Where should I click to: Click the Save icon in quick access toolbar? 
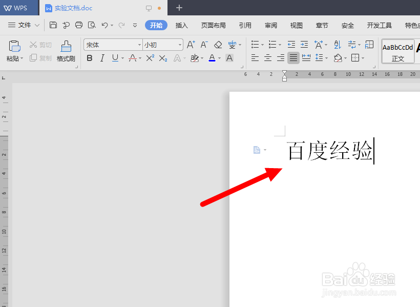(x=53, y=25)
